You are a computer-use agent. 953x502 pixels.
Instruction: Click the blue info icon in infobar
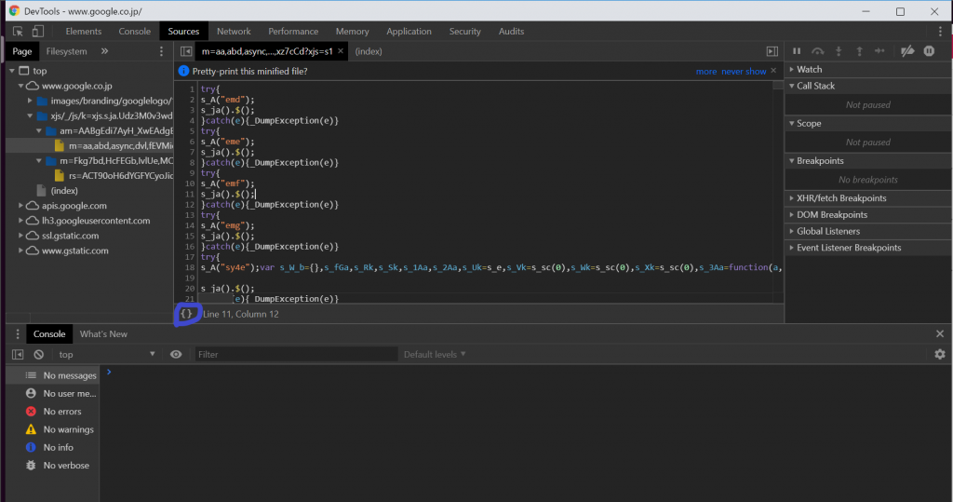[183, 71]
